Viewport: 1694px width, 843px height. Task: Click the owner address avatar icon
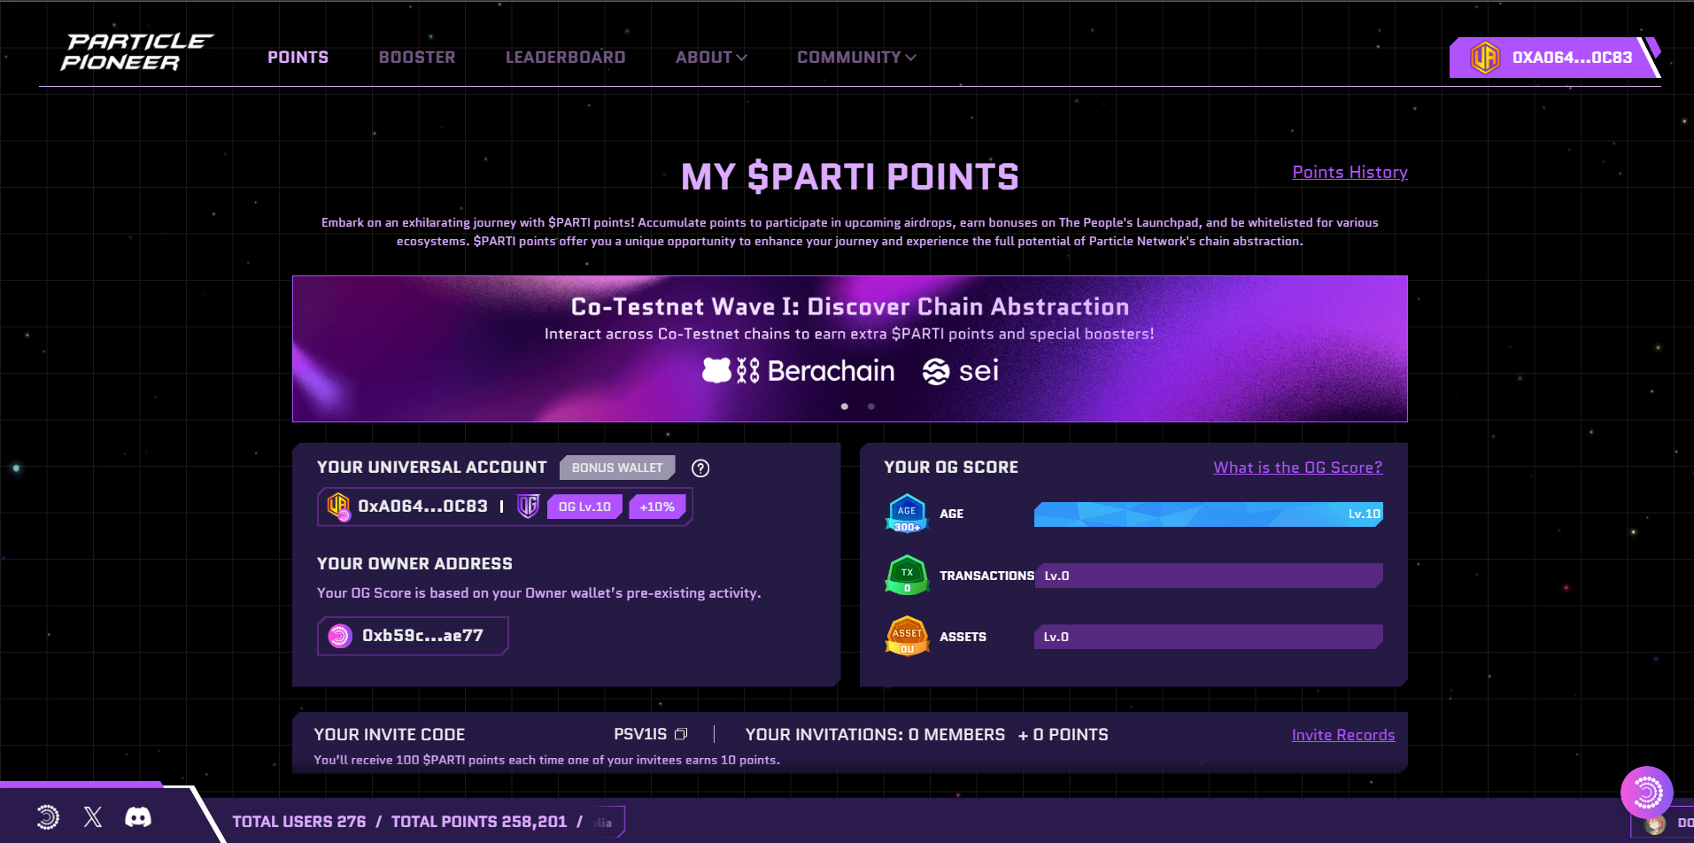click(340, 636)
